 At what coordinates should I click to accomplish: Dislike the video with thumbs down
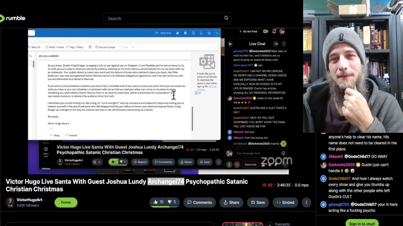[x=172, y=202]
